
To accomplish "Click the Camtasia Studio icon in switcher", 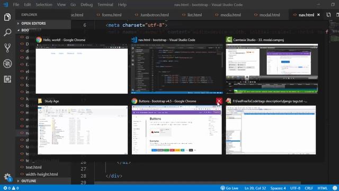I will tap(229, 40).
